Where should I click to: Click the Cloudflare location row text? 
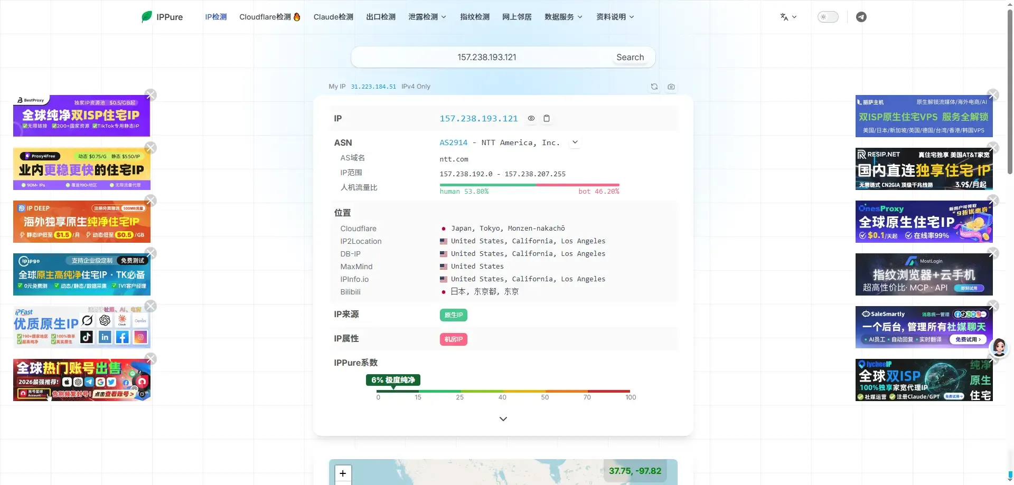[508, 229]
